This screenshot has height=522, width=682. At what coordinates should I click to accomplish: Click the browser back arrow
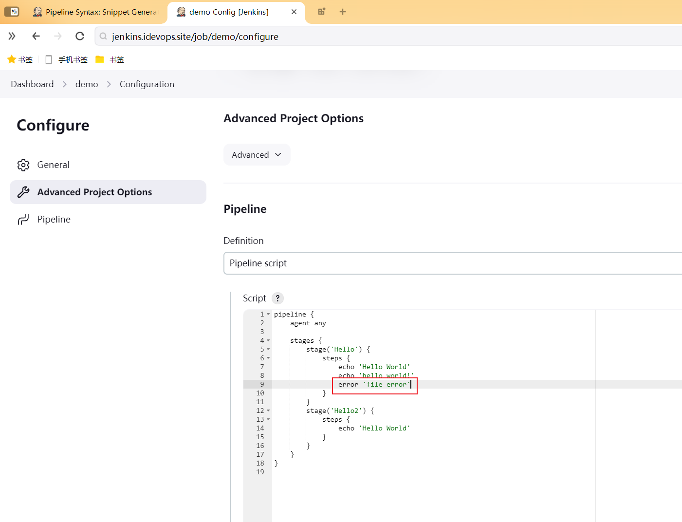pyautogui.click(x=36, y=36)
